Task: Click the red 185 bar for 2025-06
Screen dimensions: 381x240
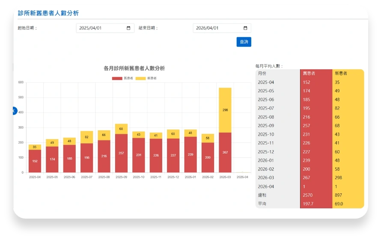Action: [69, 159]
